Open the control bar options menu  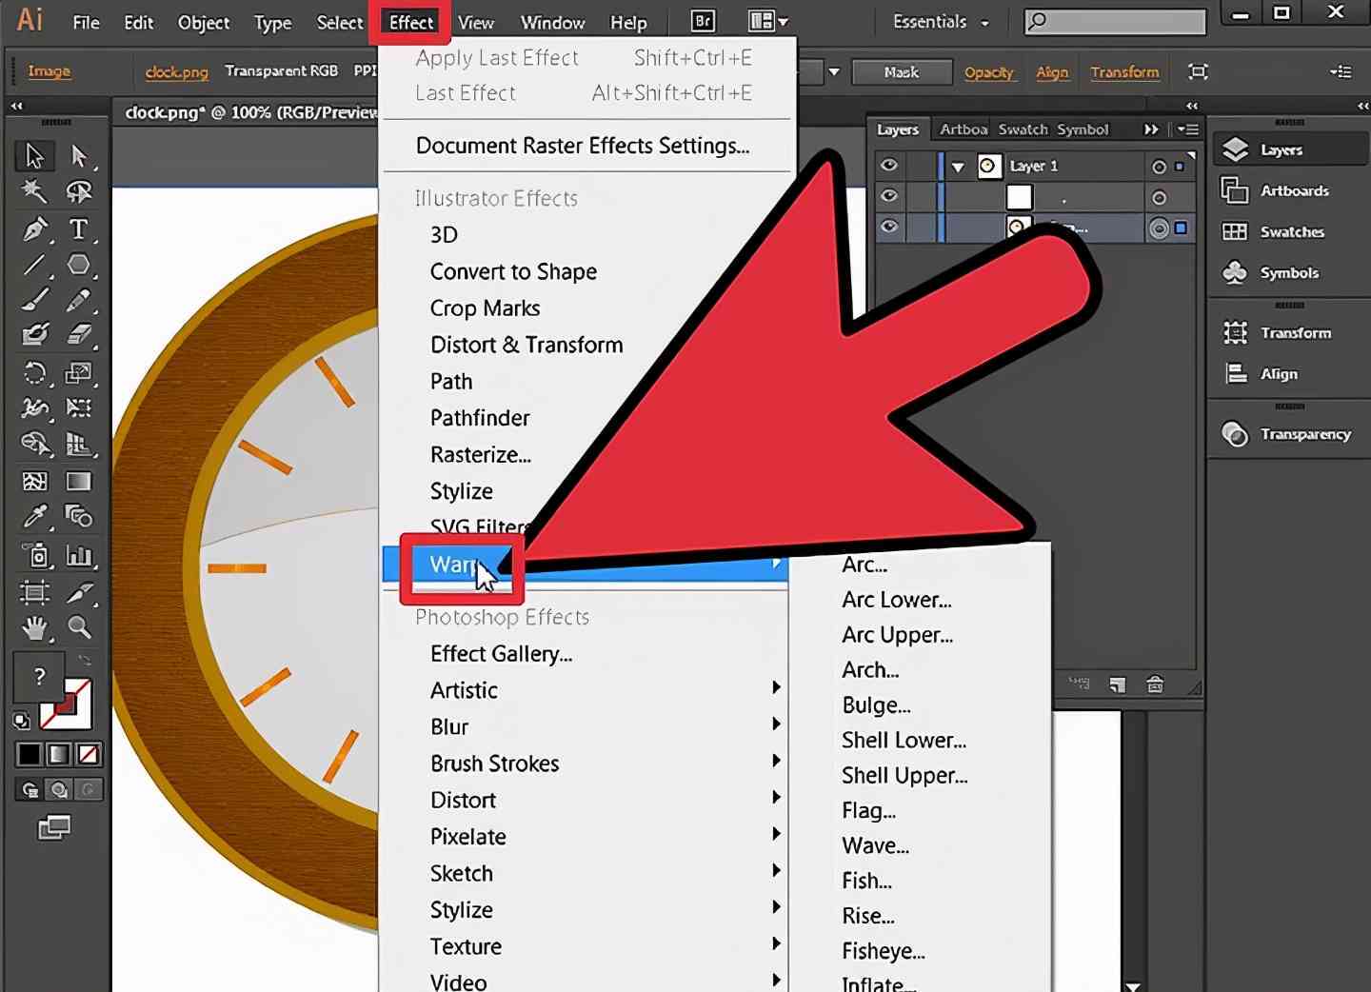(1341, 71)
